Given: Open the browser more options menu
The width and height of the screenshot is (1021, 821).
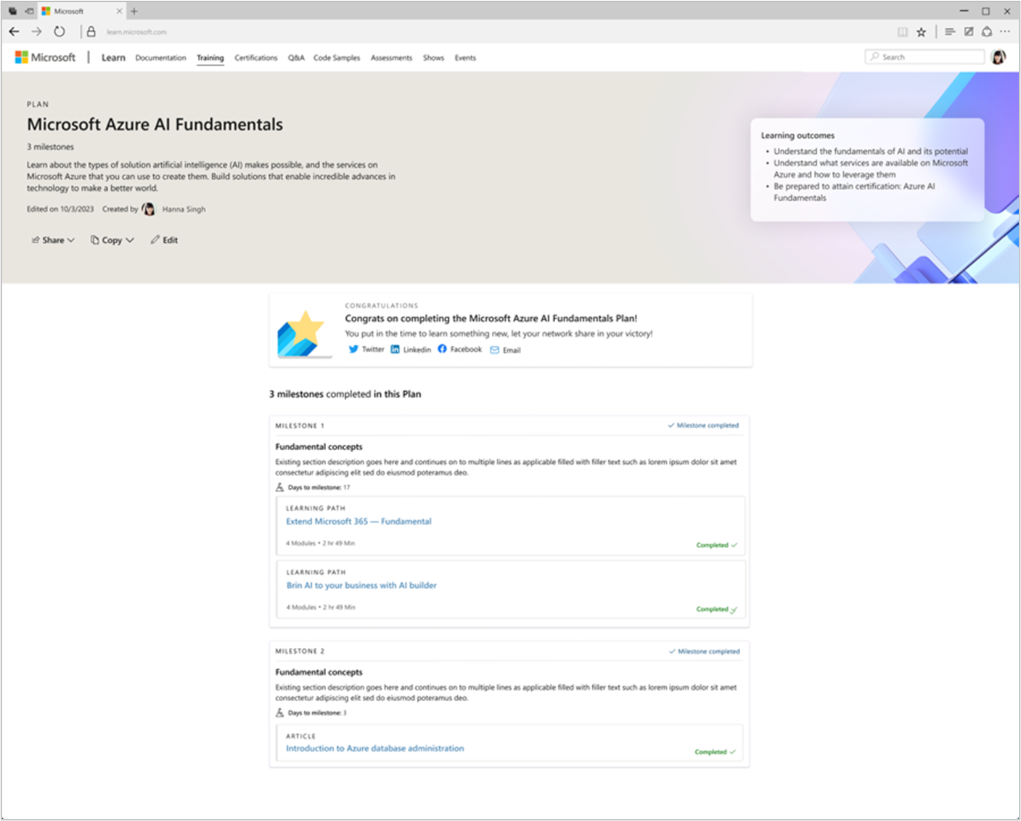Looking at the screenshot, I should pyautogui.click(x=1006, y=32).
